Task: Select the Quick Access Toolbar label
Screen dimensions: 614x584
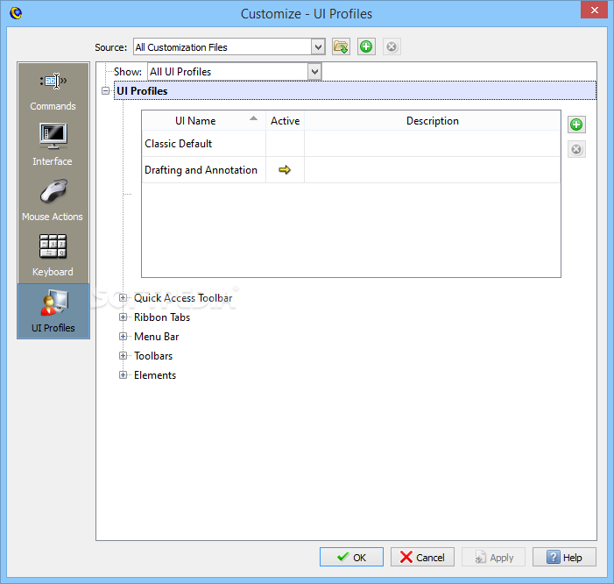Action: (x=183, y=298)
